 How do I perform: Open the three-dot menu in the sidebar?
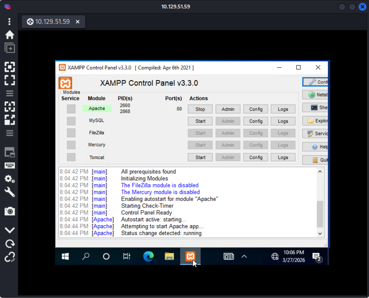pos(10,22)
